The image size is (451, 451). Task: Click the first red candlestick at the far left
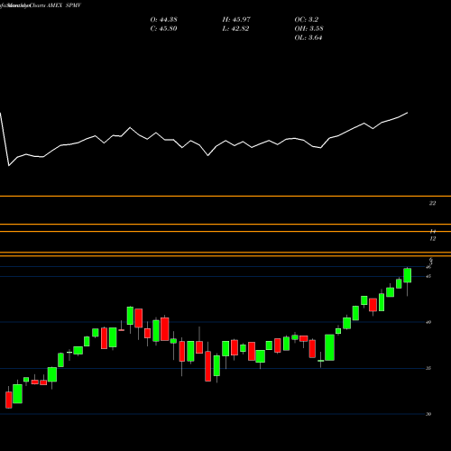click(x=9, y=400)
